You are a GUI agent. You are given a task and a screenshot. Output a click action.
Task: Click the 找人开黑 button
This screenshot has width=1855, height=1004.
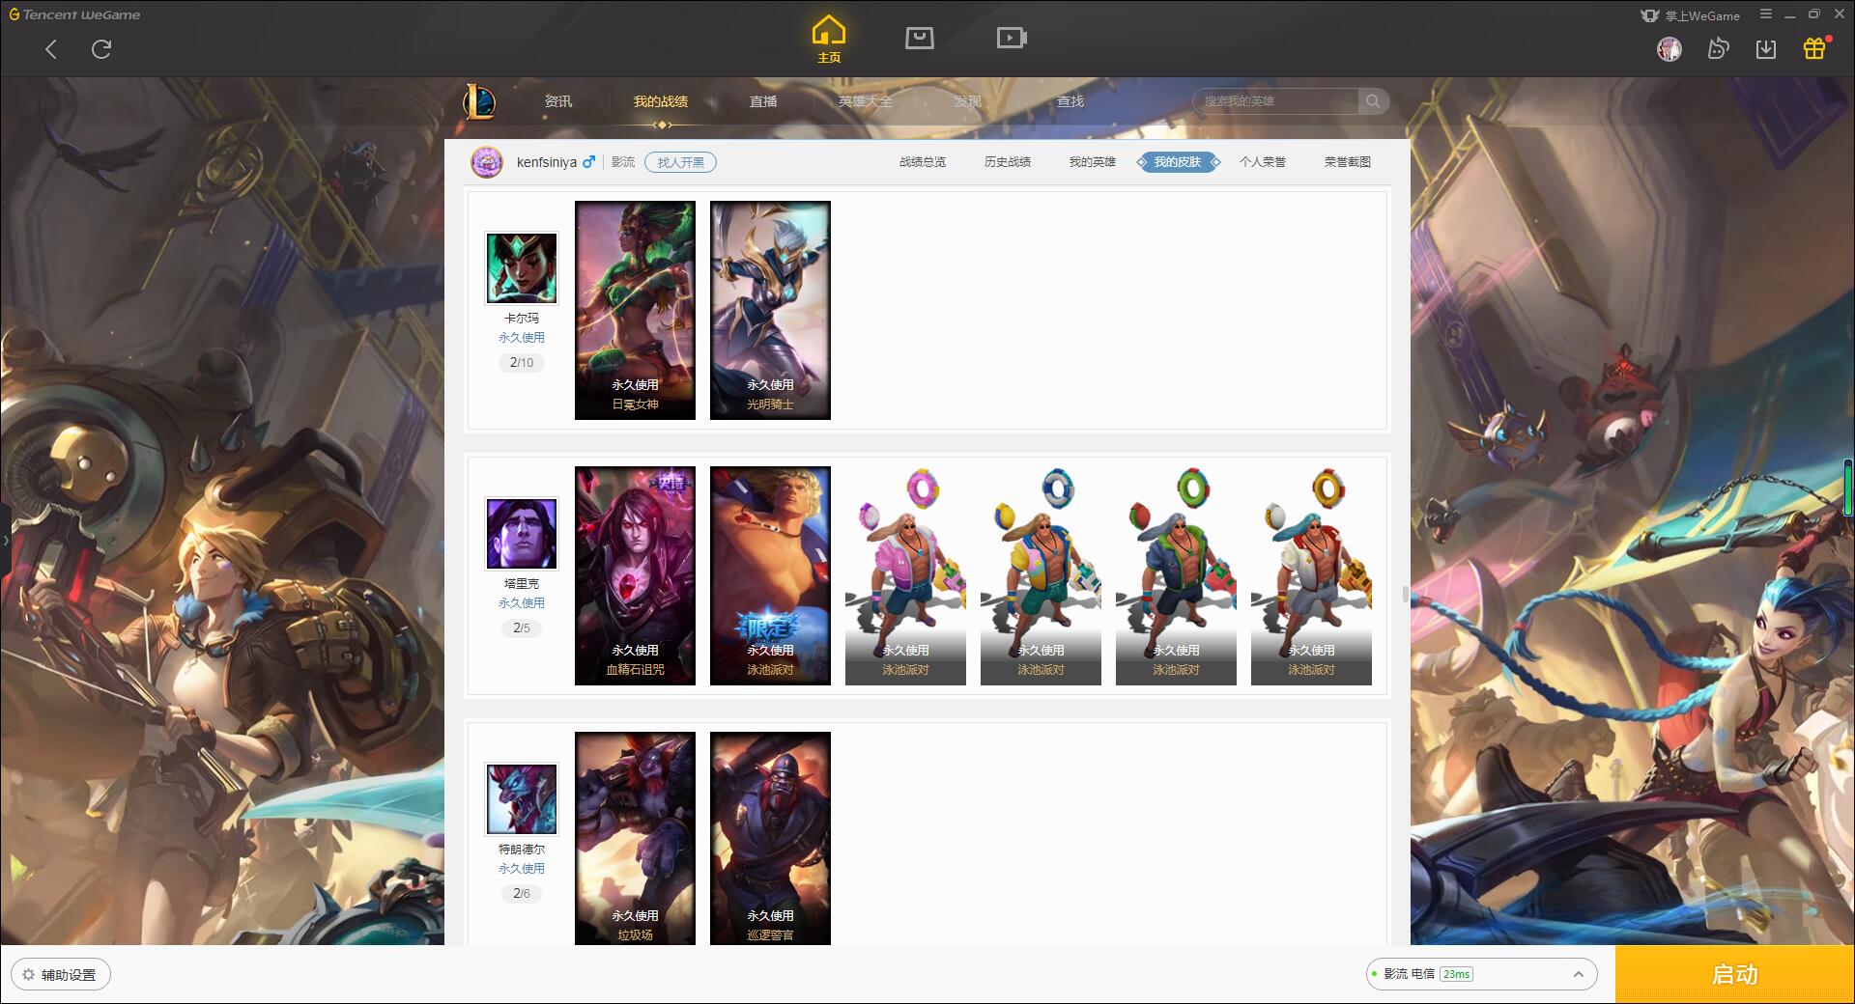[681, 162]
